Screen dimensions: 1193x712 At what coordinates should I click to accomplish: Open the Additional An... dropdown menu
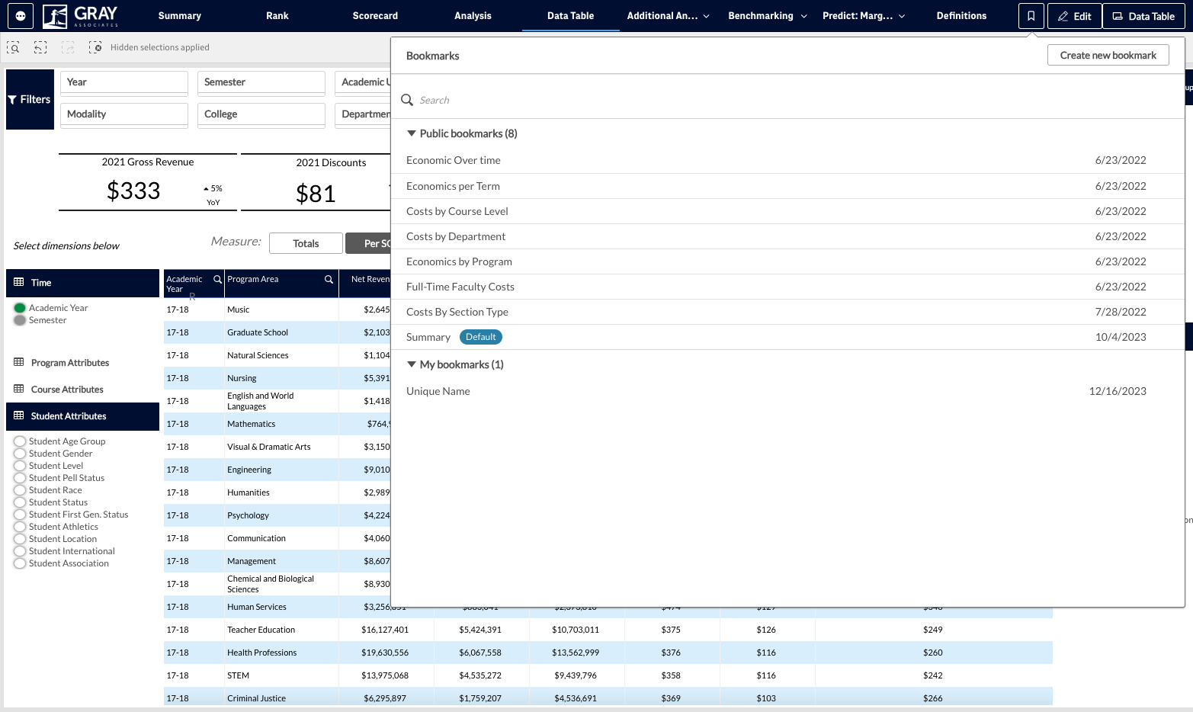pos(669,16)
